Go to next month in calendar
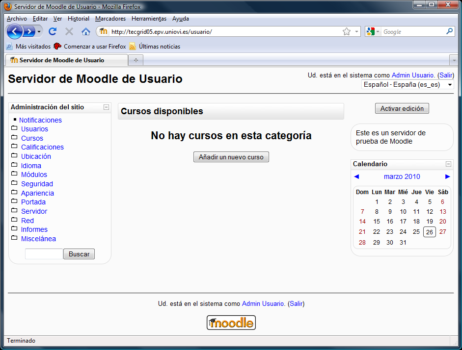 pos(448,176)
